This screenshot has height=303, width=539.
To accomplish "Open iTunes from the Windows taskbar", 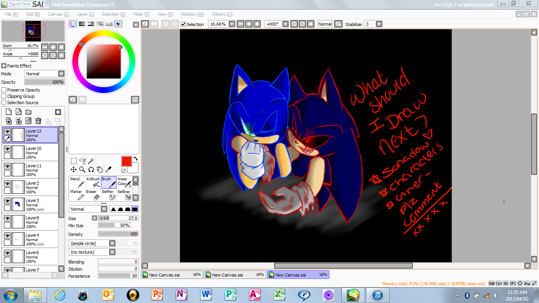I will (378, 295).
